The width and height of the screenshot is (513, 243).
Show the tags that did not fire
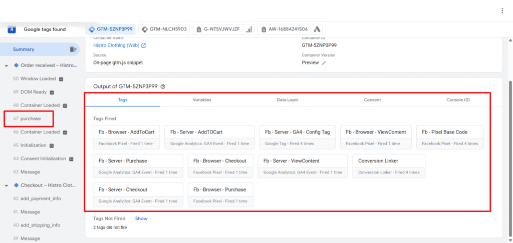141,218
